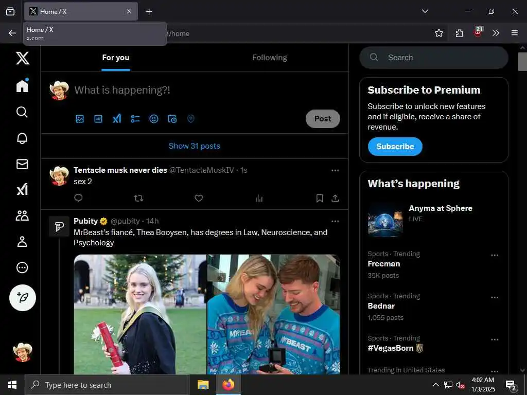Screen dimensions: 527x395
Task: Add media image to new post
Action: pyautogui.click(x=80, y=119)
